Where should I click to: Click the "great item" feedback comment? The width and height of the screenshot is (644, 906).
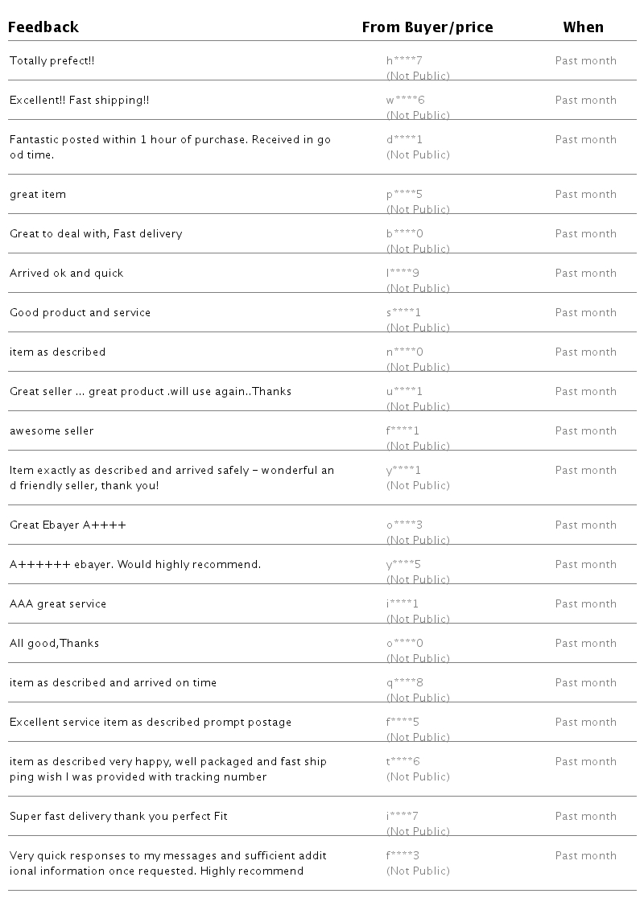38,195
